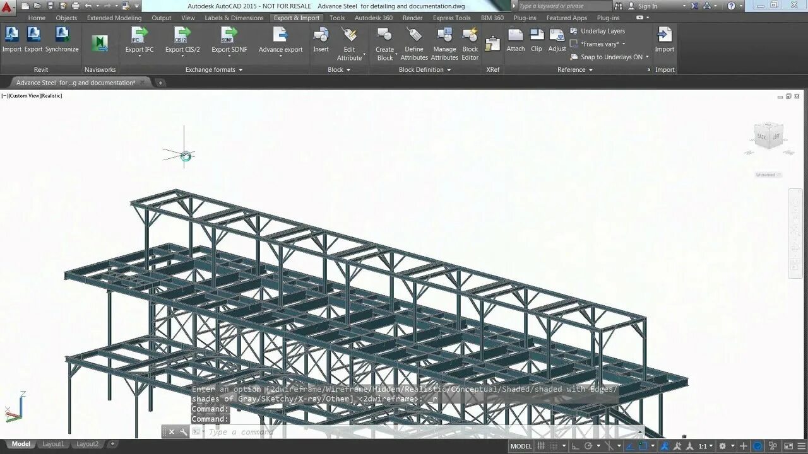
Task: Click the keyword search field
Action: pos(564,6)
